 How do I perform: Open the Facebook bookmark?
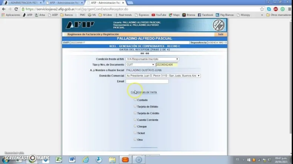(x=205, y=15)
